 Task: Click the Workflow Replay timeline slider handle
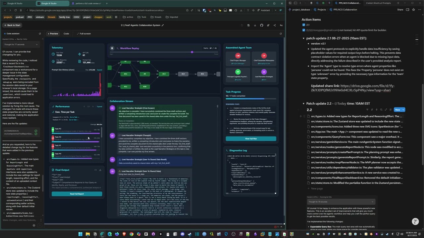(x=192, y=52)
